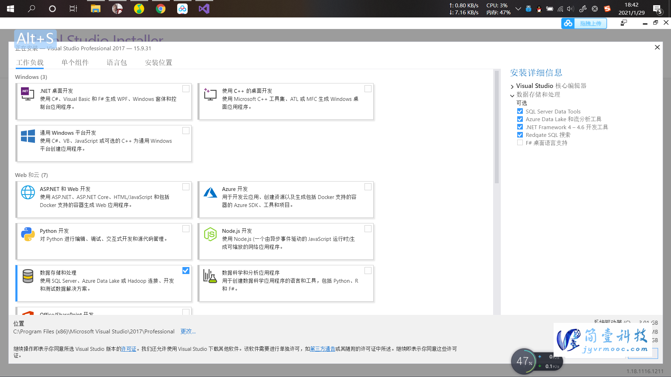Expand the system tray hidden icons chevron
This screenshot has height=377, width=671.
click(x=518, y=9)
